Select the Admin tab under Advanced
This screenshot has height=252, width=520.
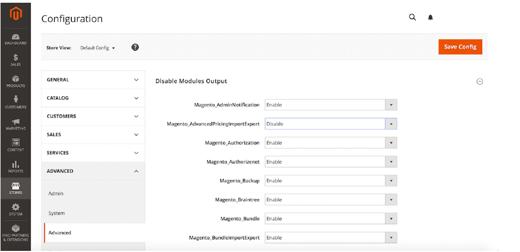pyautogui.click(x=56, y=194)
